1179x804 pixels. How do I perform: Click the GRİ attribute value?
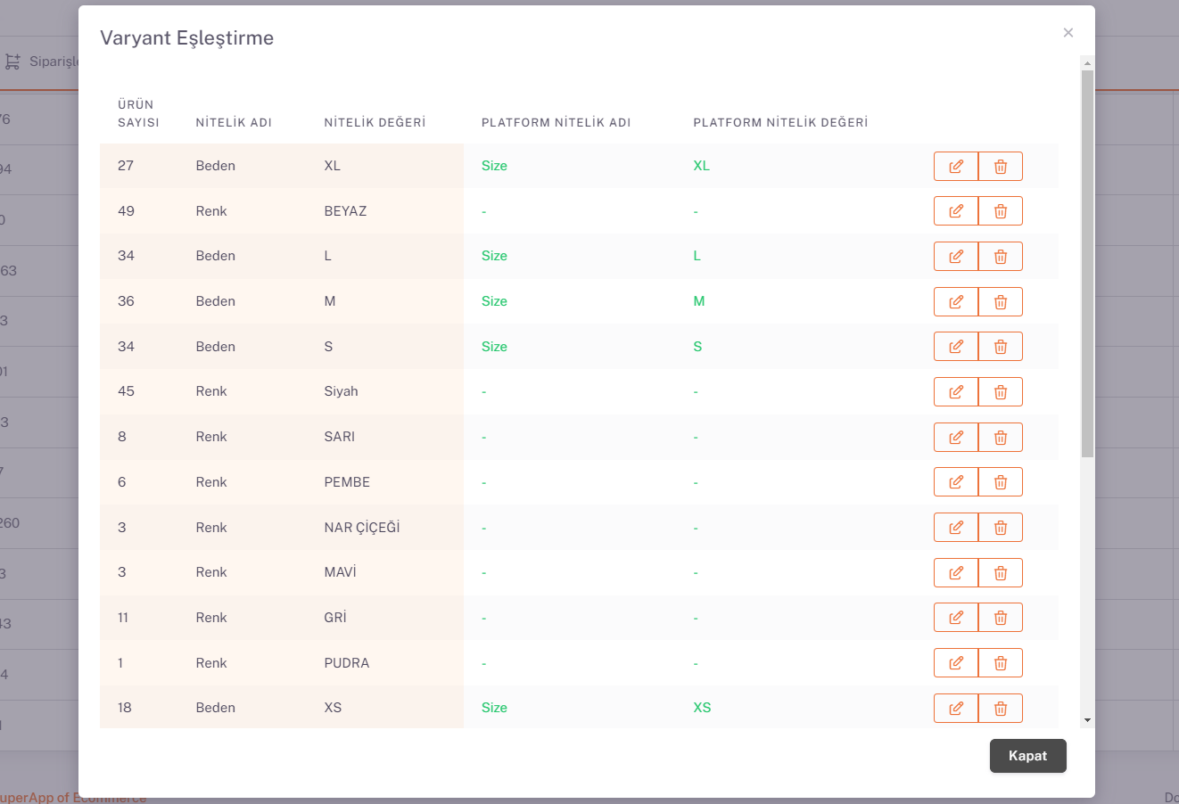(x=335, y=618)
